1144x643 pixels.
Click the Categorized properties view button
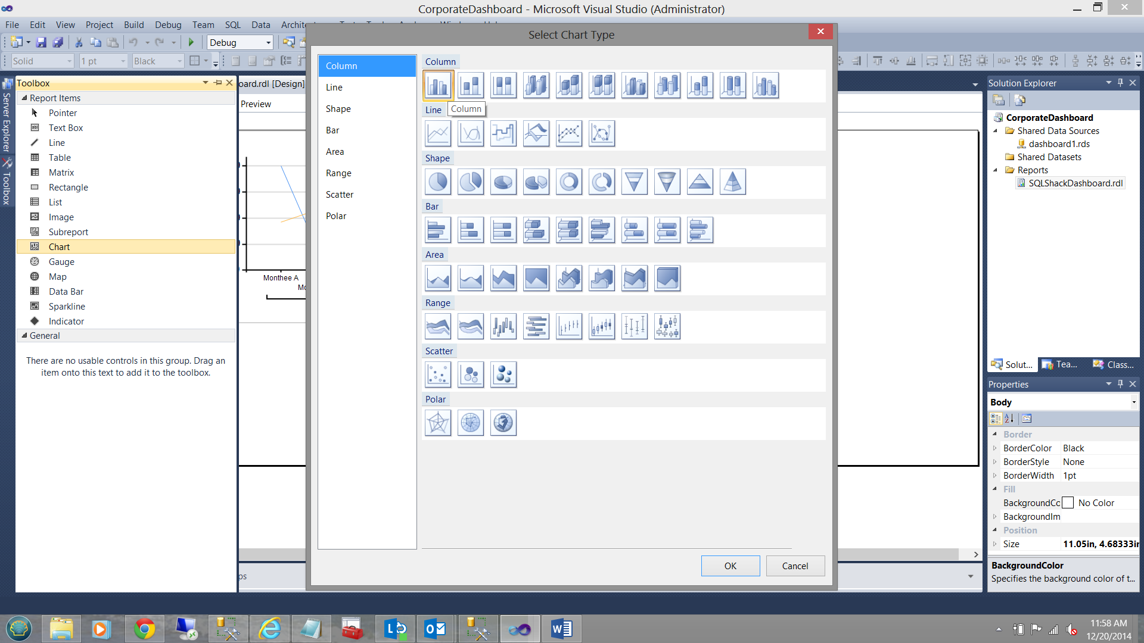tap(996, 419)
